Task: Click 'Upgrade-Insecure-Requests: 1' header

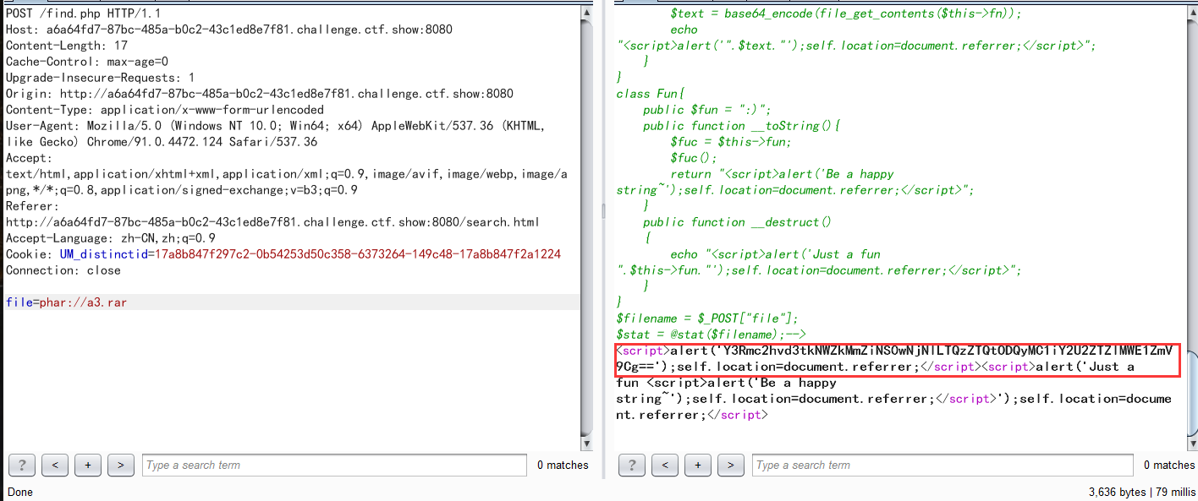Action: pyautogui.click(x=101, y=78)
